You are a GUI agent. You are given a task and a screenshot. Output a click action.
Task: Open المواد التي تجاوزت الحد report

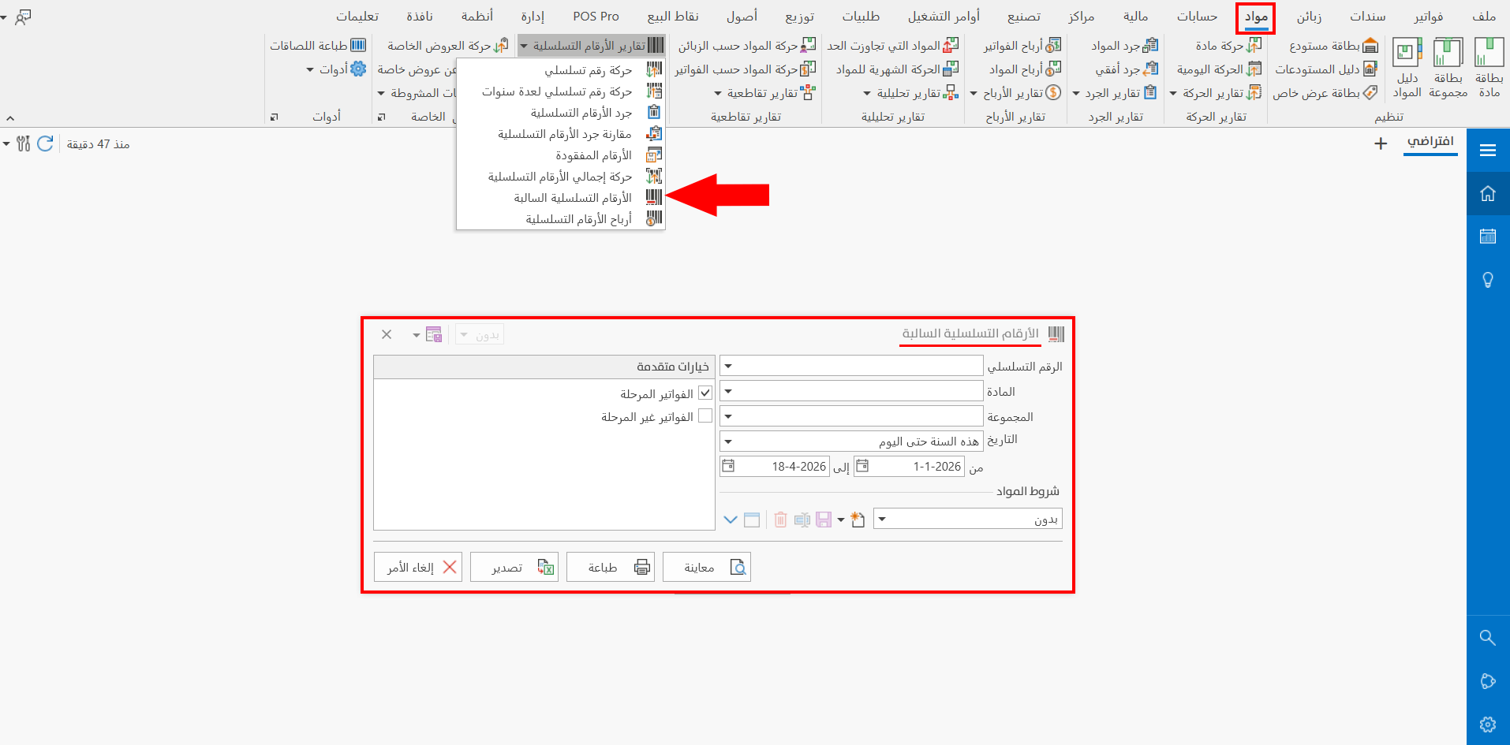(x=893, y=46)
